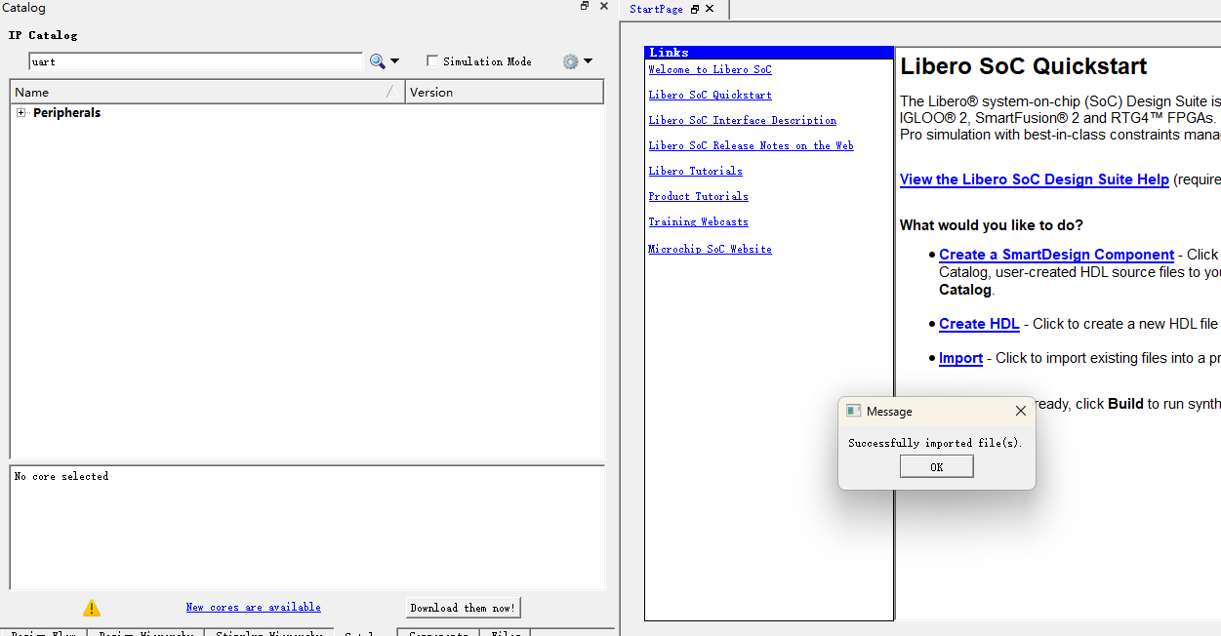Click the Libero SoC Quickstart heading

pyautogui.click(x=1023, y=66)
